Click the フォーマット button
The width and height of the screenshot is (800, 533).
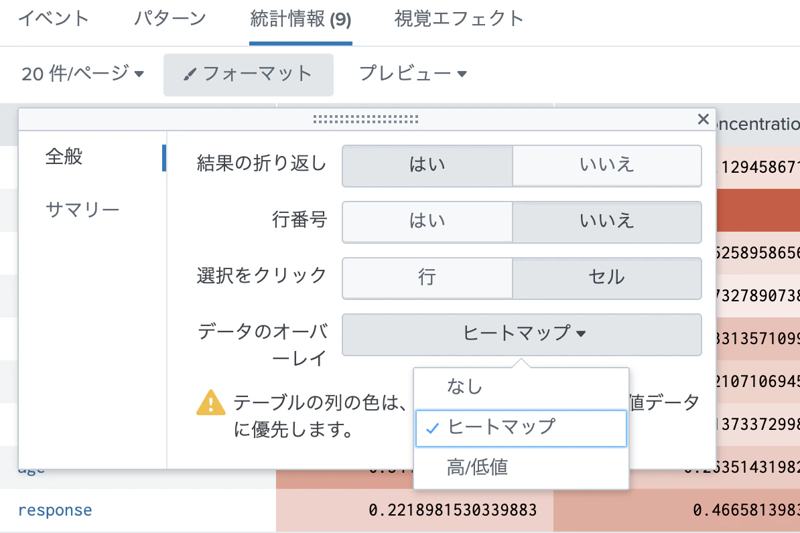[x=249, y=74]
